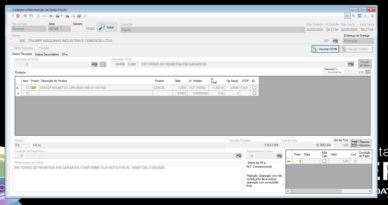Click the red prohibited-sign toolbar icon
The width and height of the screenshot is (388, 205).
point(79,16)
